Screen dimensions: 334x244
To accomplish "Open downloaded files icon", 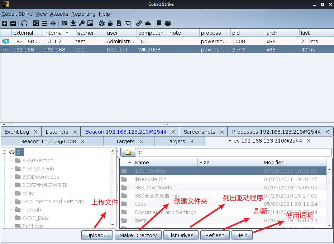I will 73,23.
